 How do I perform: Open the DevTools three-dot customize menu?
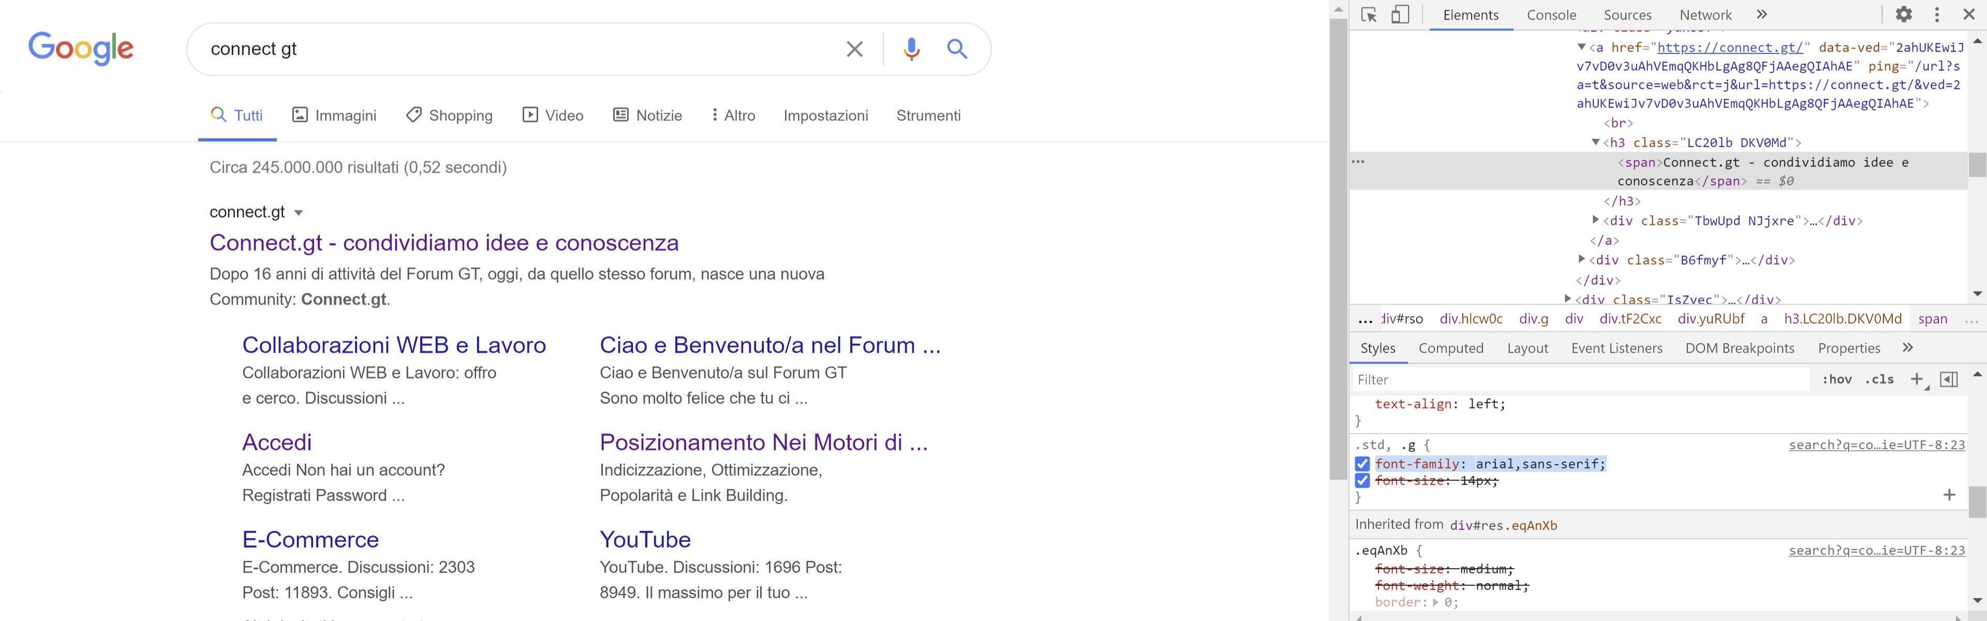[1937, 14]
